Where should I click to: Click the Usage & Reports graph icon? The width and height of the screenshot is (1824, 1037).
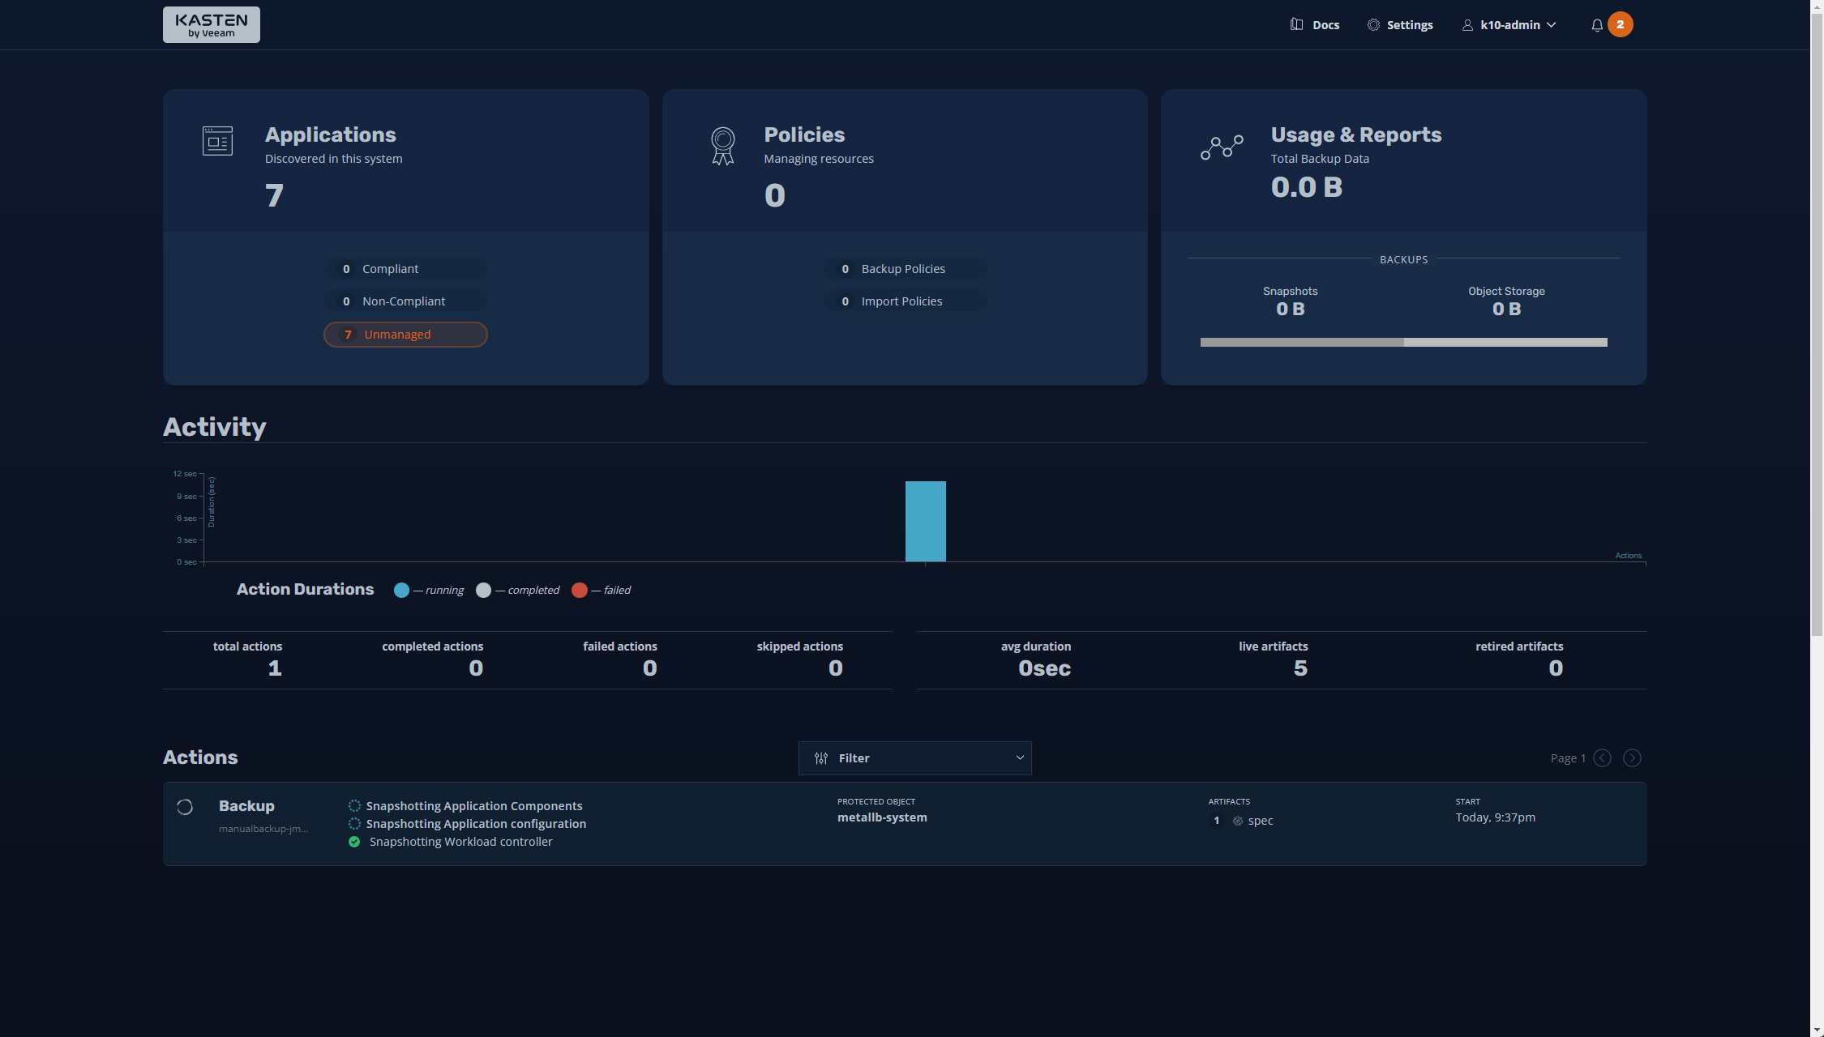[1222, 147]
